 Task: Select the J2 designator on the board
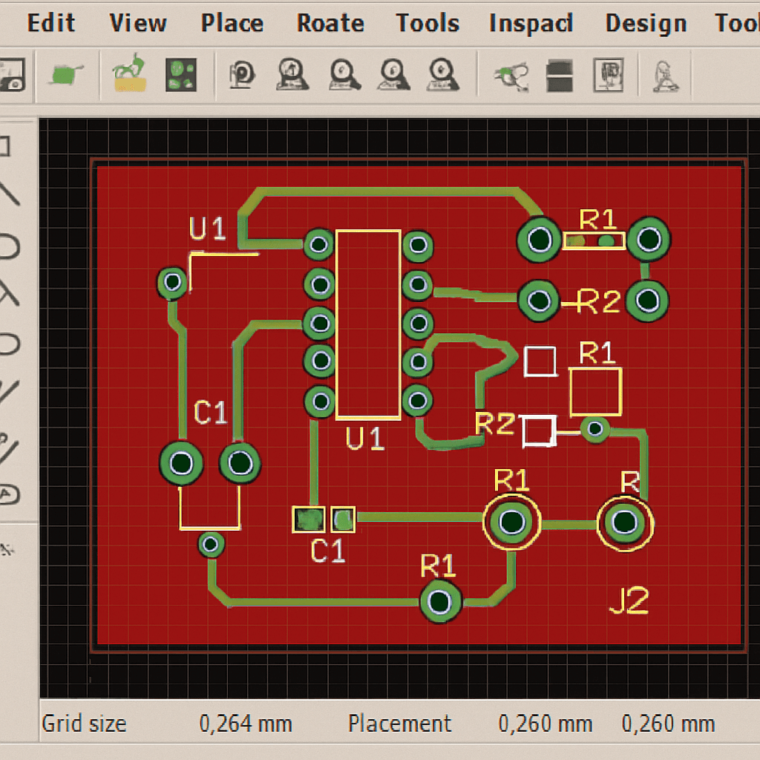[629, 601]
